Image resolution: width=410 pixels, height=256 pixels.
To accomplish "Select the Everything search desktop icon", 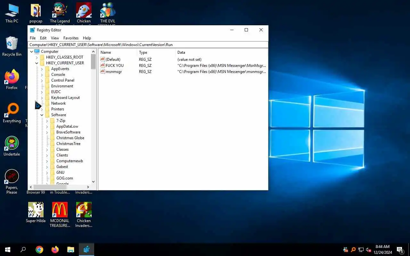I will 12,113.
